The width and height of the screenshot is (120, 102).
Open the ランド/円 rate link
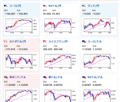[x=93, y=6]
